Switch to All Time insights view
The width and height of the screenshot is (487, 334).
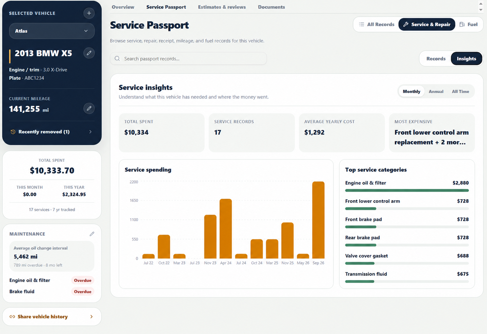pyautogui.click(x=460, y=91)
